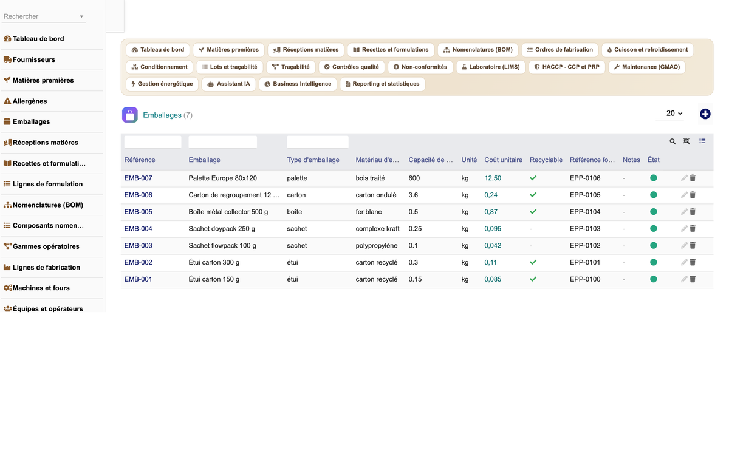Delete row EMB-005 with trash icon
The width and height of the screenshot is (729, 451).
[693, 212]
